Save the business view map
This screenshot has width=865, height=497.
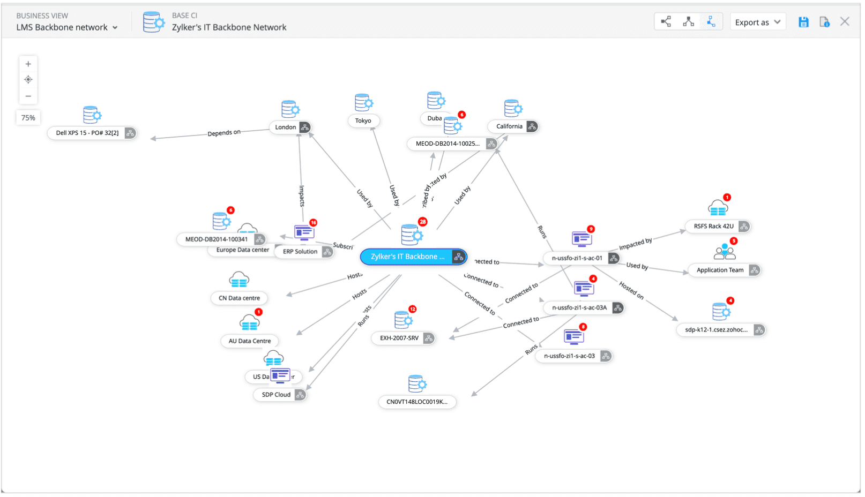click(803, 22)
